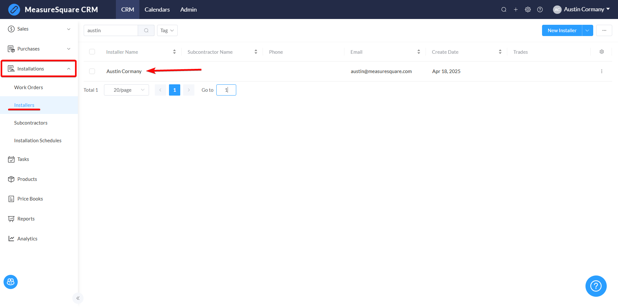Open the chat assistant bubble icon
The width and height of the screenshot is (618, 308).
tap(11, 282)
